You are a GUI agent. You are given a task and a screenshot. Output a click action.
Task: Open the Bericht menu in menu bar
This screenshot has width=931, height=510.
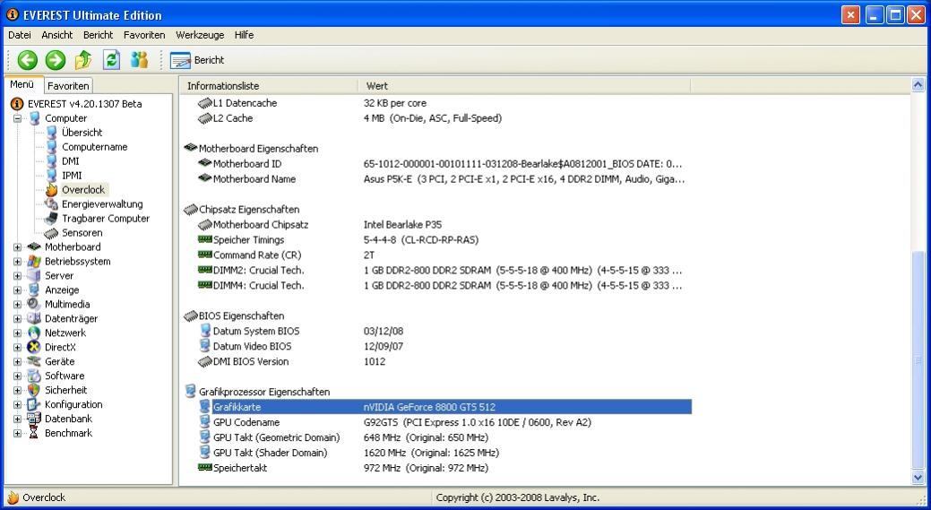98,35
